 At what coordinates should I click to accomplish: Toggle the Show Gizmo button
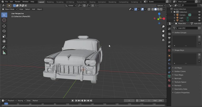136,9
